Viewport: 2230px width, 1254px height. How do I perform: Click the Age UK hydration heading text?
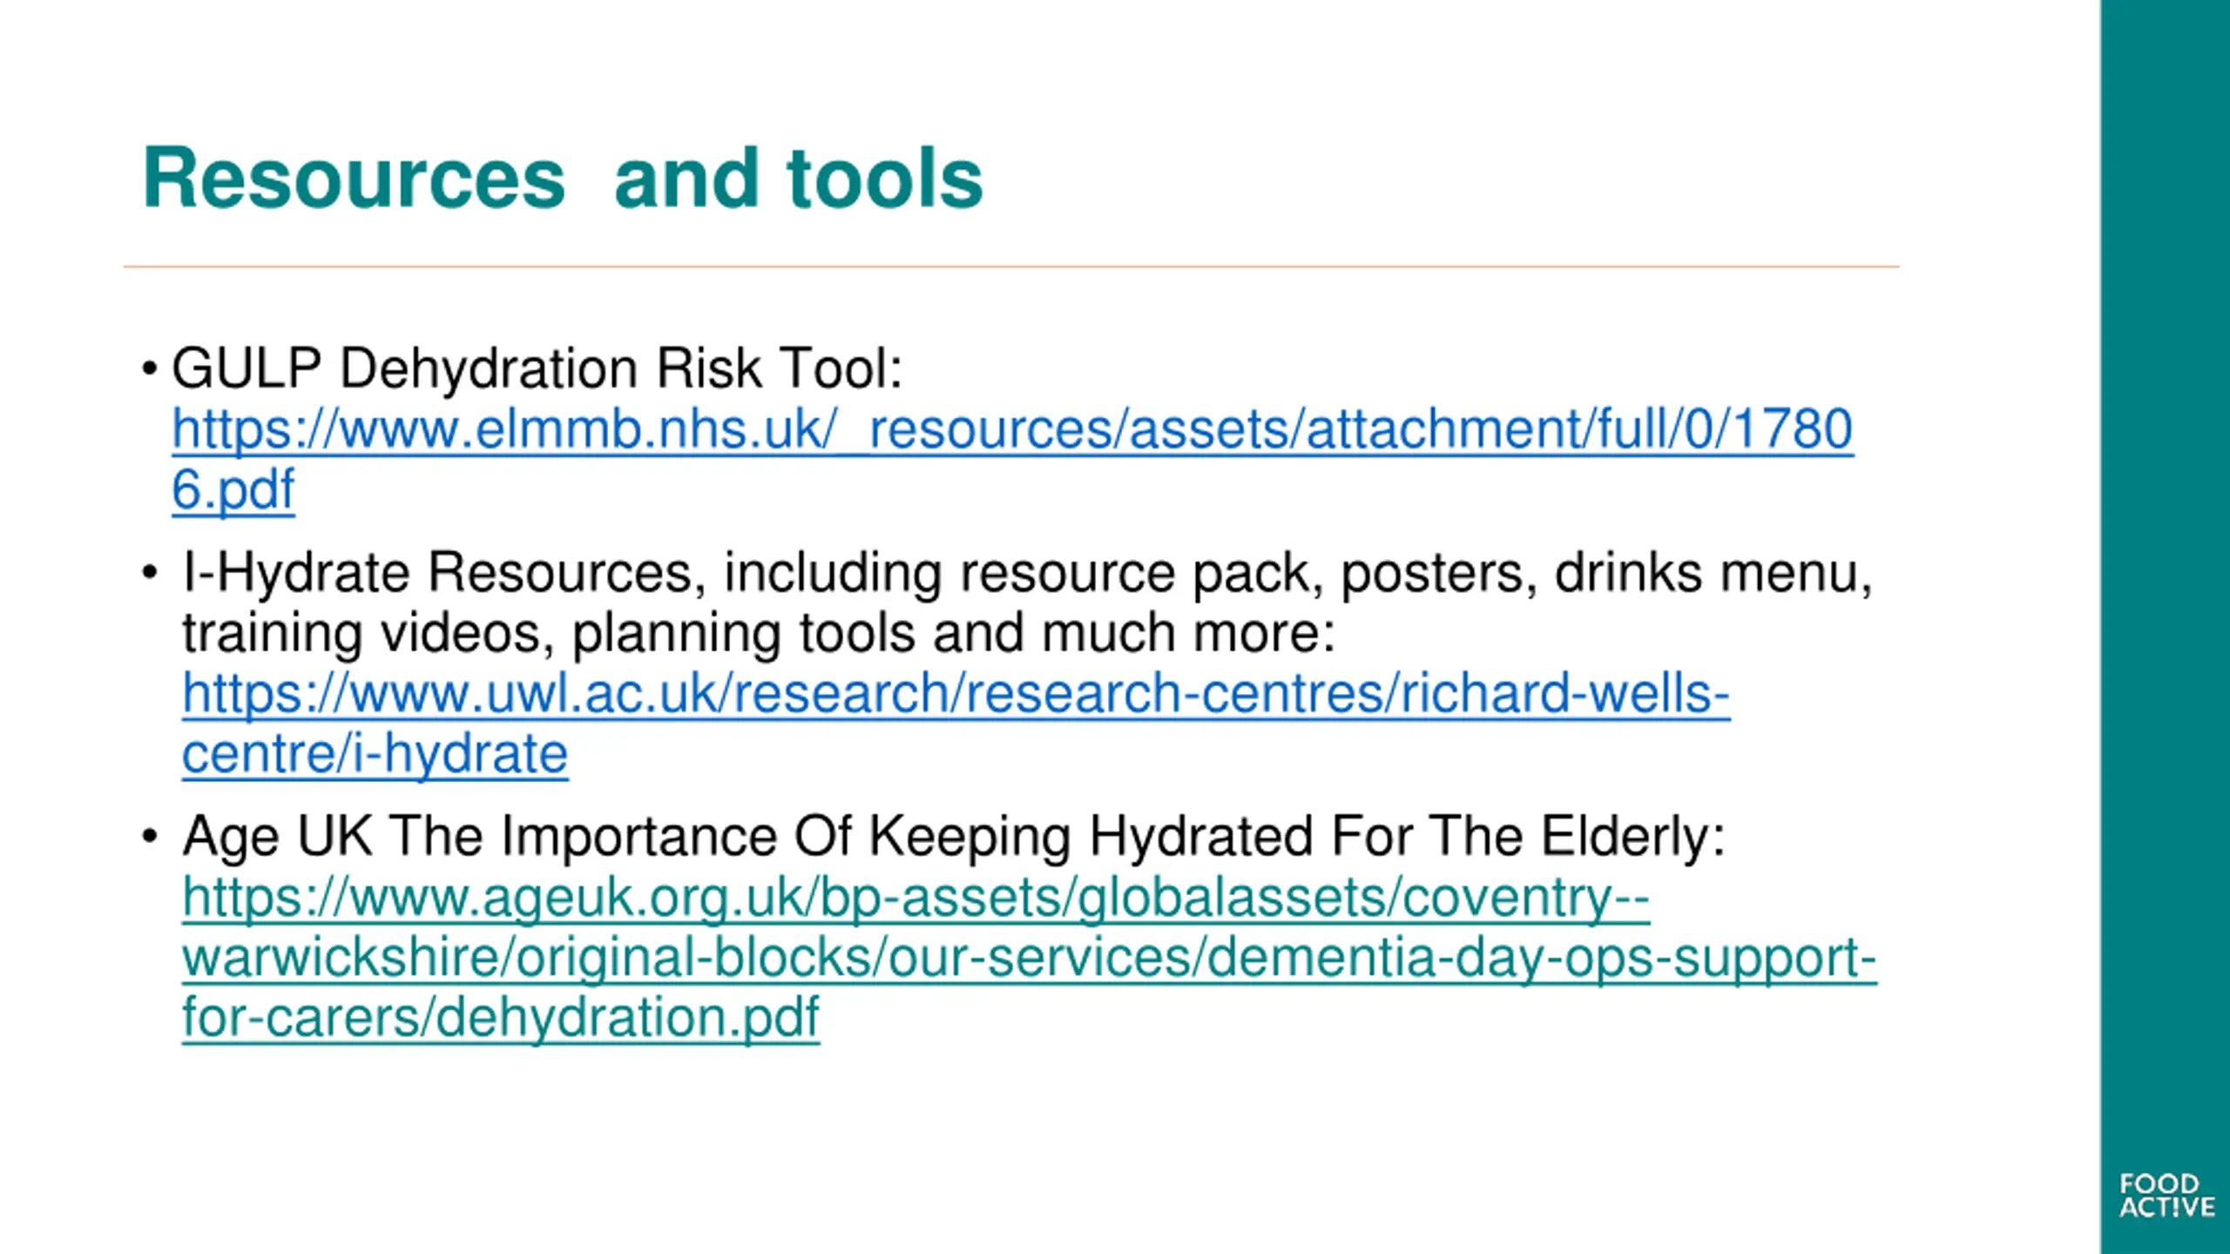(953, 837)
